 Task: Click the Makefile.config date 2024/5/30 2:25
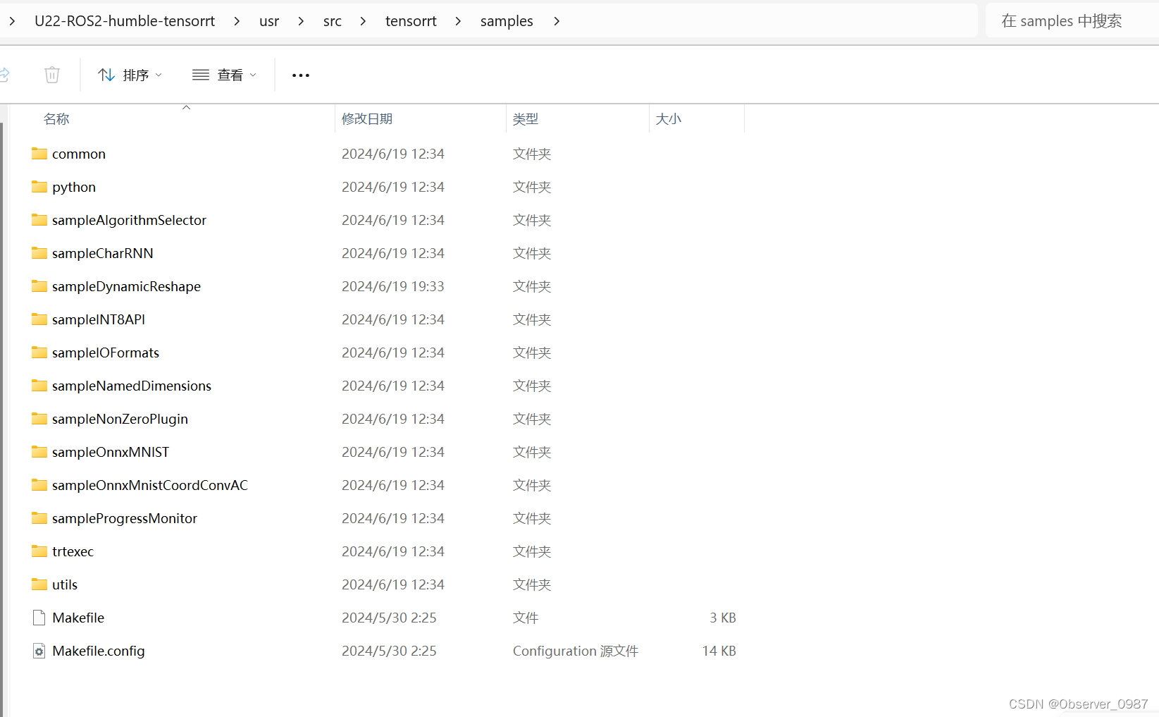click(x=389, y=651)
